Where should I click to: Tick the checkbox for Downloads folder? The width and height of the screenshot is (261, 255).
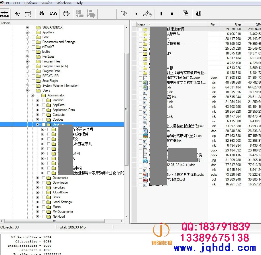(x=44, y=183)
